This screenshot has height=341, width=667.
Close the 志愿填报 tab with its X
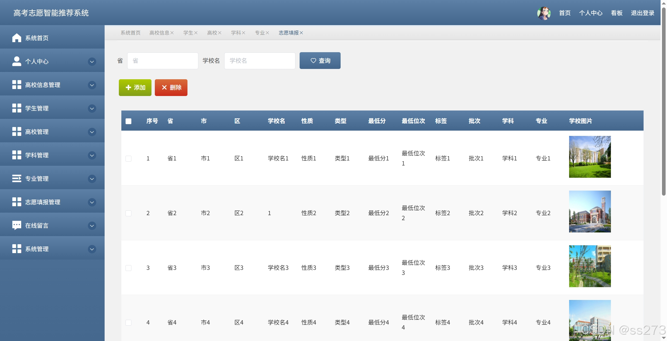click(301, 33)
